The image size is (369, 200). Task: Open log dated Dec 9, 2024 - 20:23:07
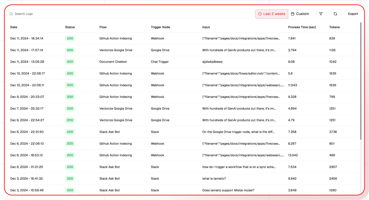point(183,97)
